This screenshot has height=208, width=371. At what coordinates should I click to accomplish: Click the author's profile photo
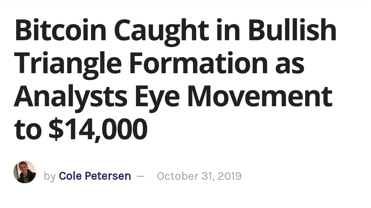pyautogui.click(x=25, y=172)
